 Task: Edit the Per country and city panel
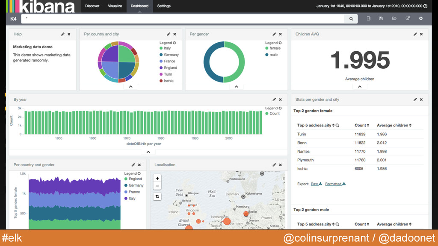pos(169,34)
